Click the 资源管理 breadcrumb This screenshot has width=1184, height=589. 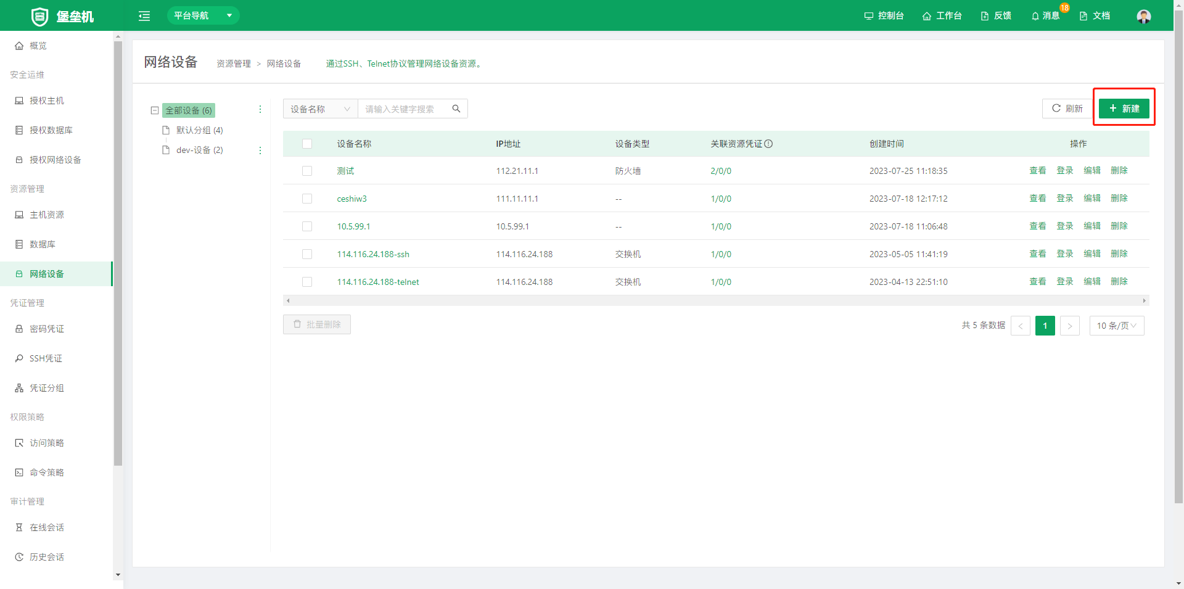234,64
